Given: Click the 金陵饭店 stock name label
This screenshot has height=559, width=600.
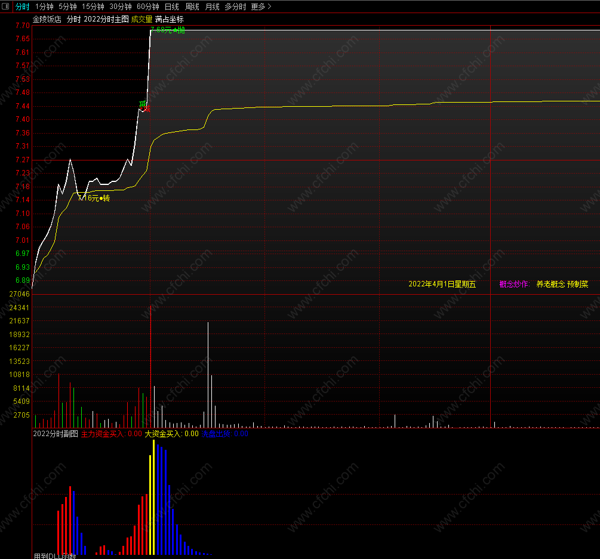Looking at the screenshot, I should (47, 19).
